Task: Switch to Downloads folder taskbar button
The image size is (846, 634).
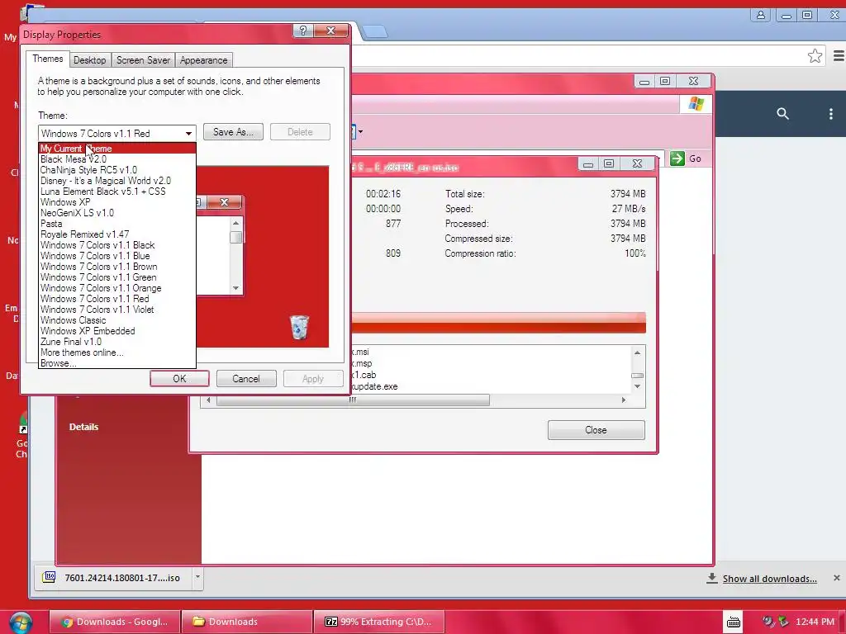Action: pyautogui.click(x=246, y=622)
